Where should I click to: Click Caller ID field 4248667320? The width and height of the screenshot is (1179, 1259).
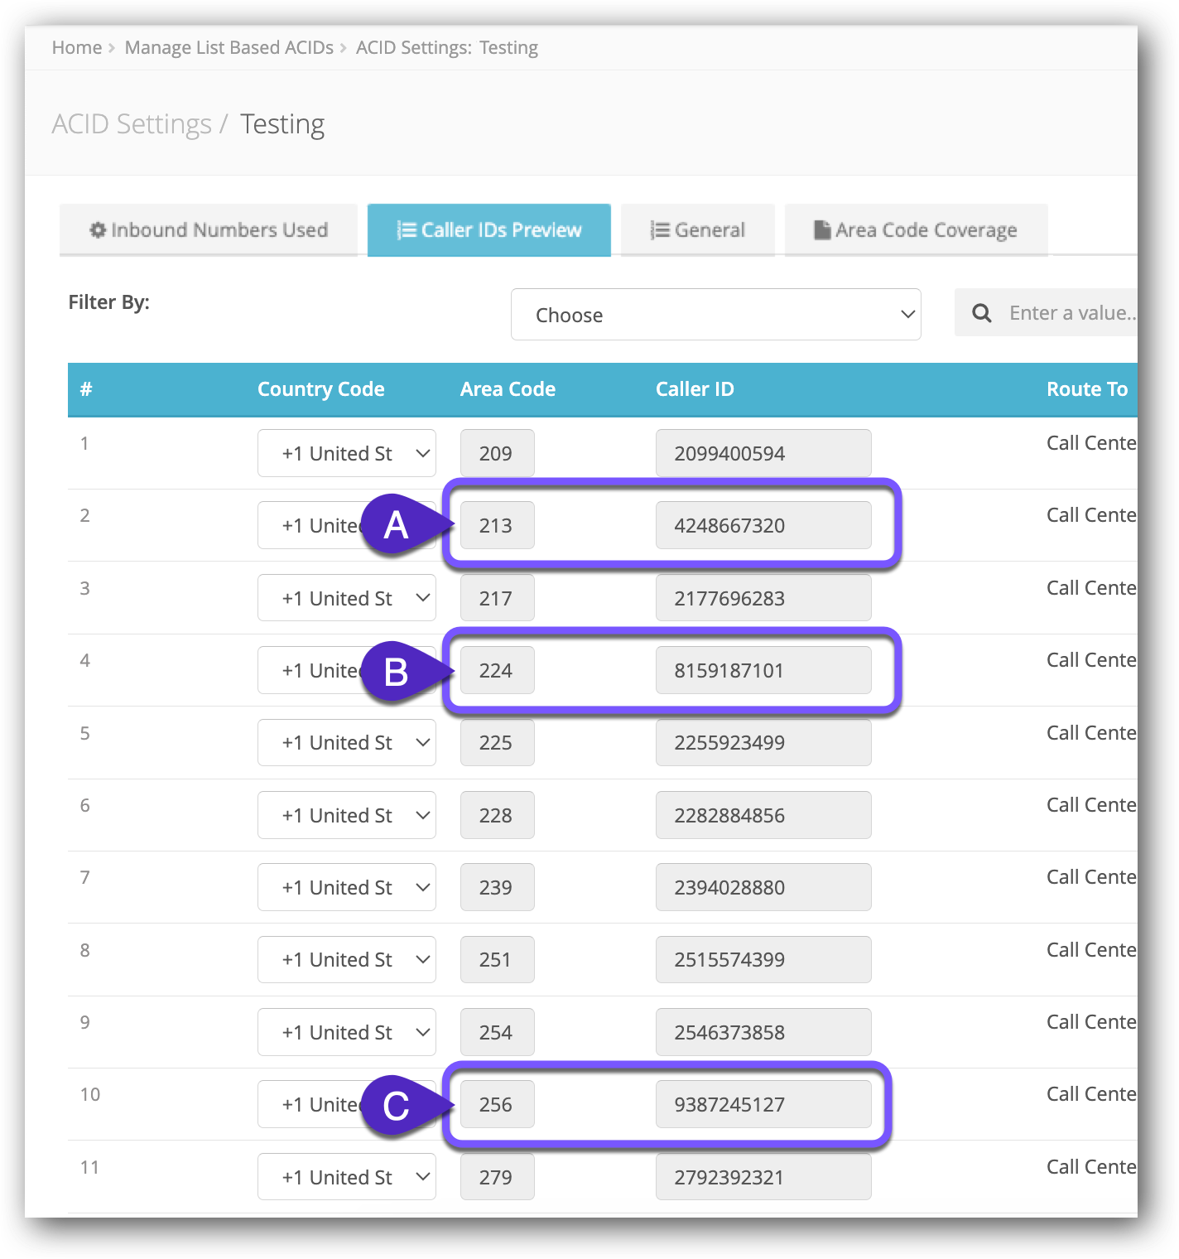(x=763, y=525)
